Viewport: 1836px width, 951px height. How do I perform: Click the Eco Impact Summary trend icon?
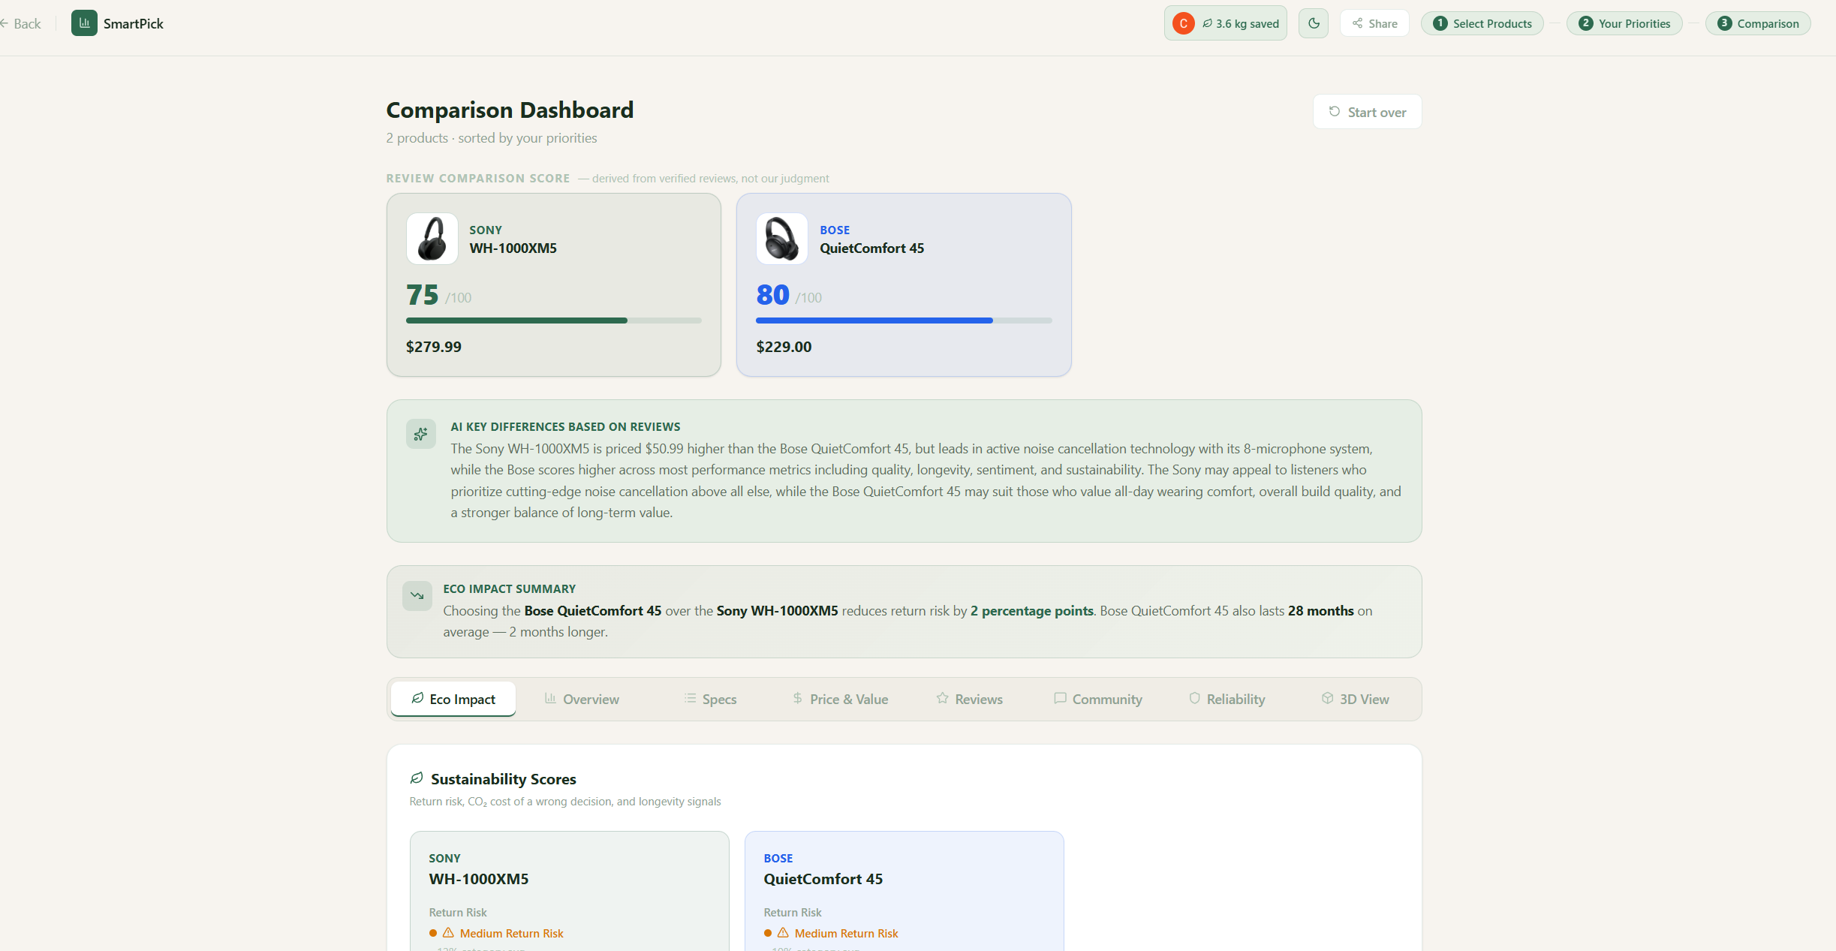click(417, 596)
